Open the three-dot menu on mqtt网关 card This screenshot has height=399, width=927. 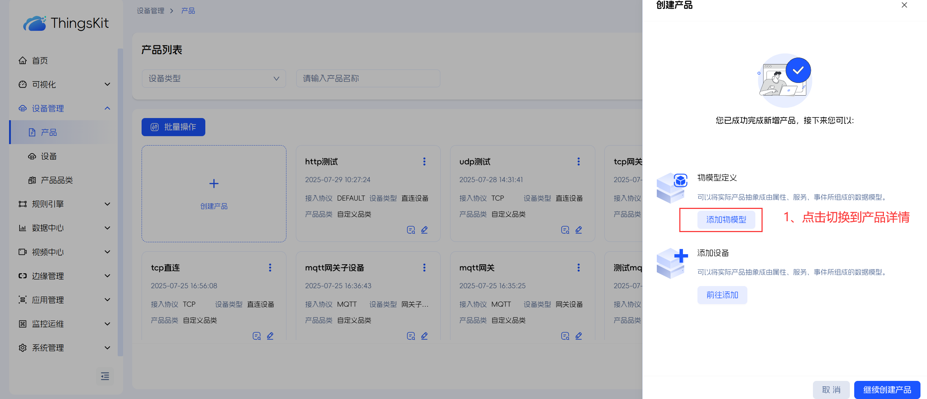(579, 268)
